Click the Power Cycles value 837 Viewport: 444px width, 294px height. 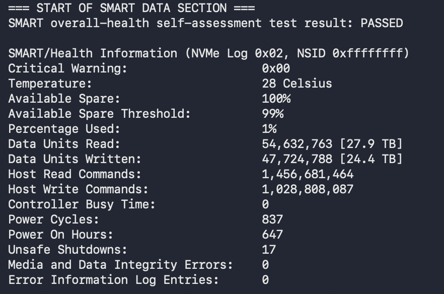(272, 219)
